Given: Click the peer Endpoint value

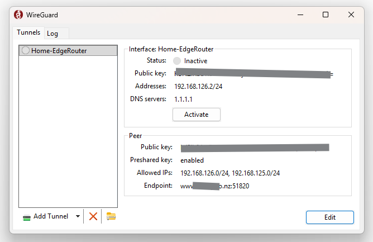Looking at the screenshot, I should pos(215,186).
